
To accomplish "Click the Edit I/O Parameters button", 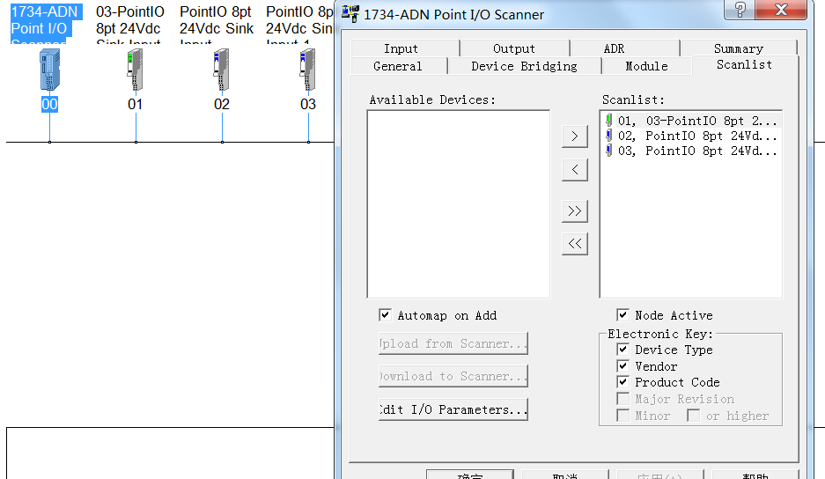I will [453, 409].
